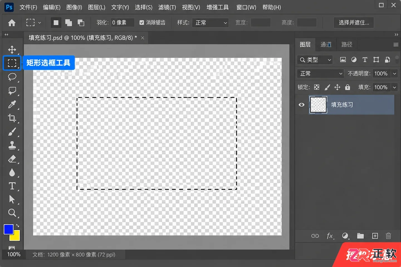This screenshot has width=401, height=267.
Task: Select the Path Selection arrow tool
Action: point(12,199)
